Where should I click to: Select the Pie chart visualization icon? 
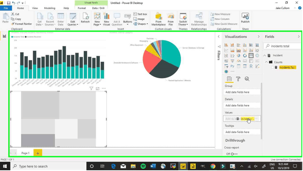coord(239,56)
